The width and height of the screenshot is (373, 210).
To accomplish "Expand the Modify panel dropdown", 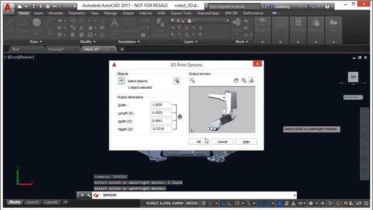I will tap(88, 41).
